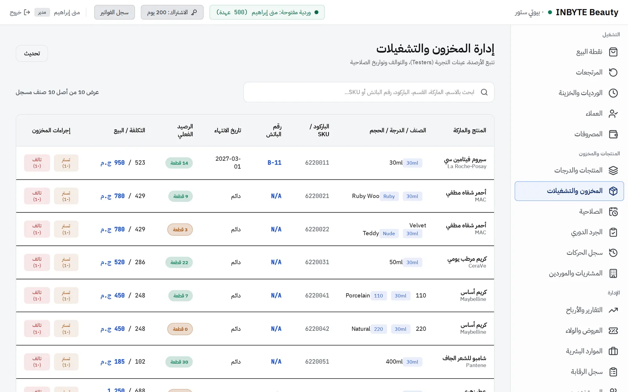The width and height of the screenshot is (628, 392).
Task: Click تالف button for شامبو للشعر الجاف
Action: pos(37,362)
